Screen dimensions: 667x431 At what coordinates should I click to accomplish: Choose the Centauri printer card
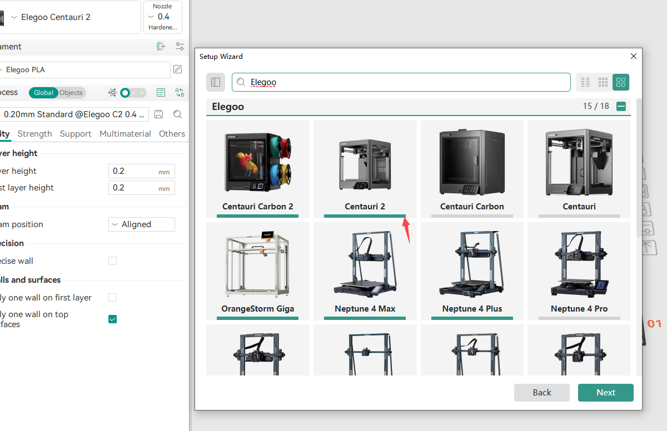tap(579, 169)
